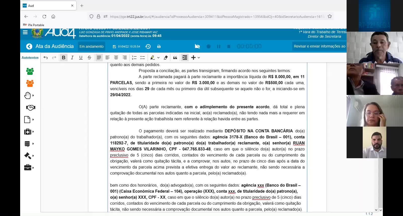Click the date '29/04/2022.' in the document

(x=121, y=95)
